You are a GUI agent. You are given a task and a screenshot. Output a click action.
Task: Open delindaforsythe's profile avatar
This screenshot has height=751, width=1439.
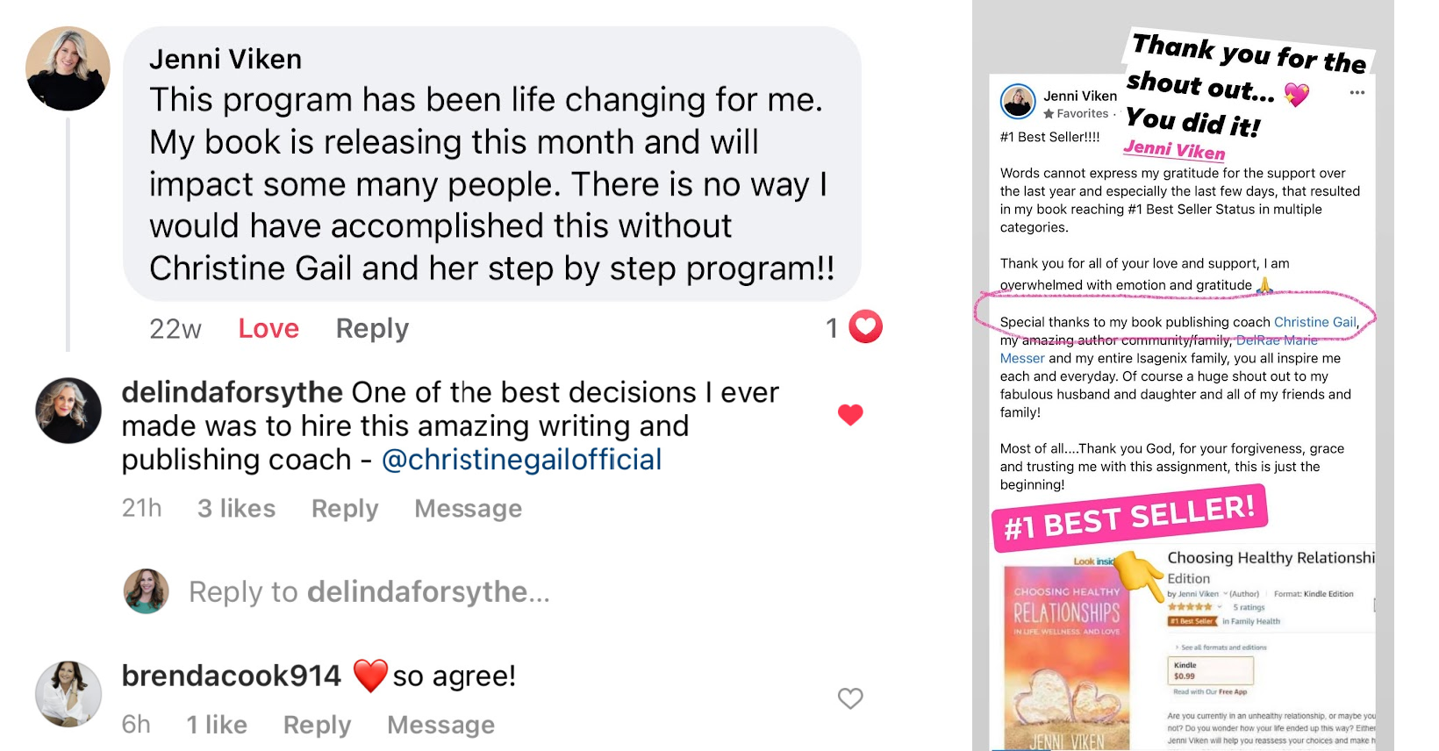[68, 411]
